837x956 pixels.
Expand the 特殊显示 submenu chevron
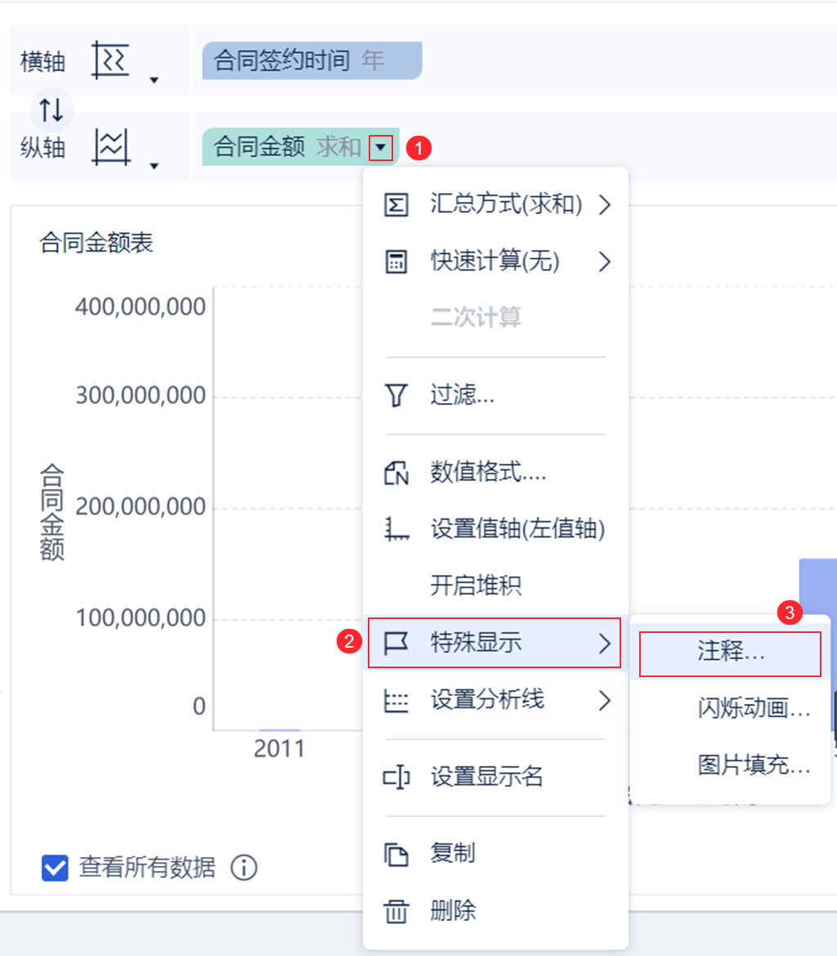coord(604,644)
